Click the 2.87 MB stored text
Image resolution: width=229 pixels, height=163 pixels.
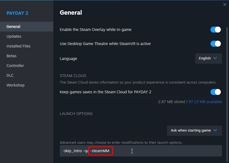tap(171, 102)
